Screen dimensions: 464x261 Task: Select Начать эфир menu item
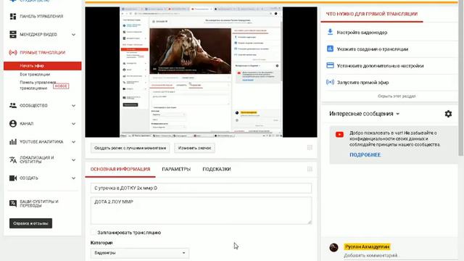[42, 66]
